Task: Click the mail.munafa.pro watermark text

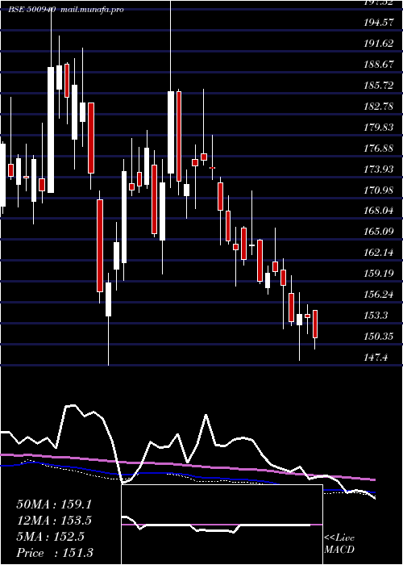Action: 92,10
